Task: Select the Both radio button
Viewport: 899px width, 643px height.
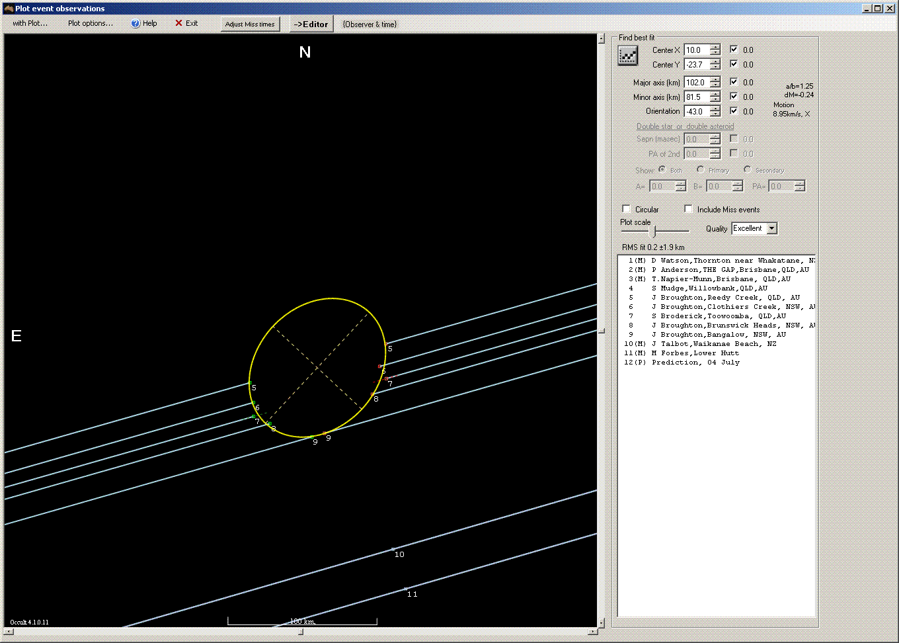Action: pyautogui.click(x=662, y=169)
